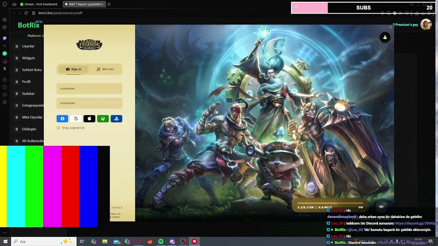This screenshot has width=438, height=246.
Task: Click the download progress bar
Action: [330, 203]
